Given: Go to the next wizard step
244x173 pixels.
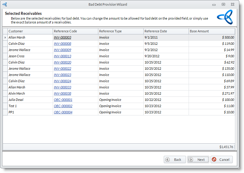Looking at the screenshot, I should point(198,159).
